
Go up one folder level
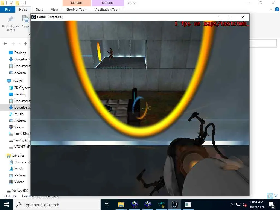click(x=25, y=43)
